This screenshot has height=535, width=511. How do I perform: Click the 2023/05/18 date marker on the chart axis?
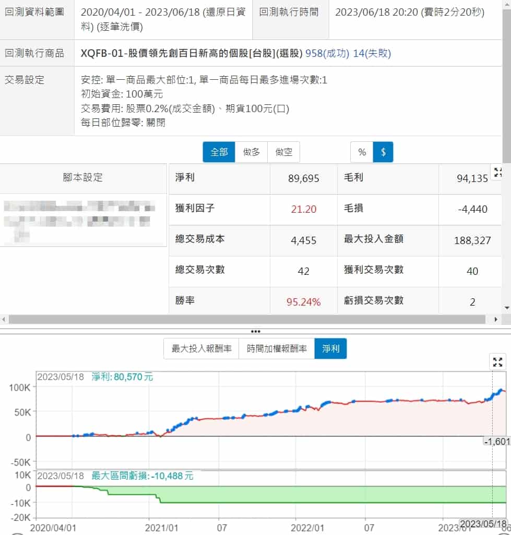483,524
